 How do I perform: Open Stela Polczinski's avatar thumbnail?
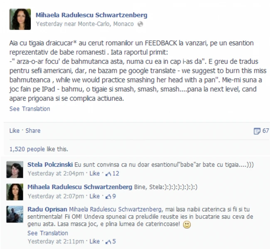[x=15, y=170]
